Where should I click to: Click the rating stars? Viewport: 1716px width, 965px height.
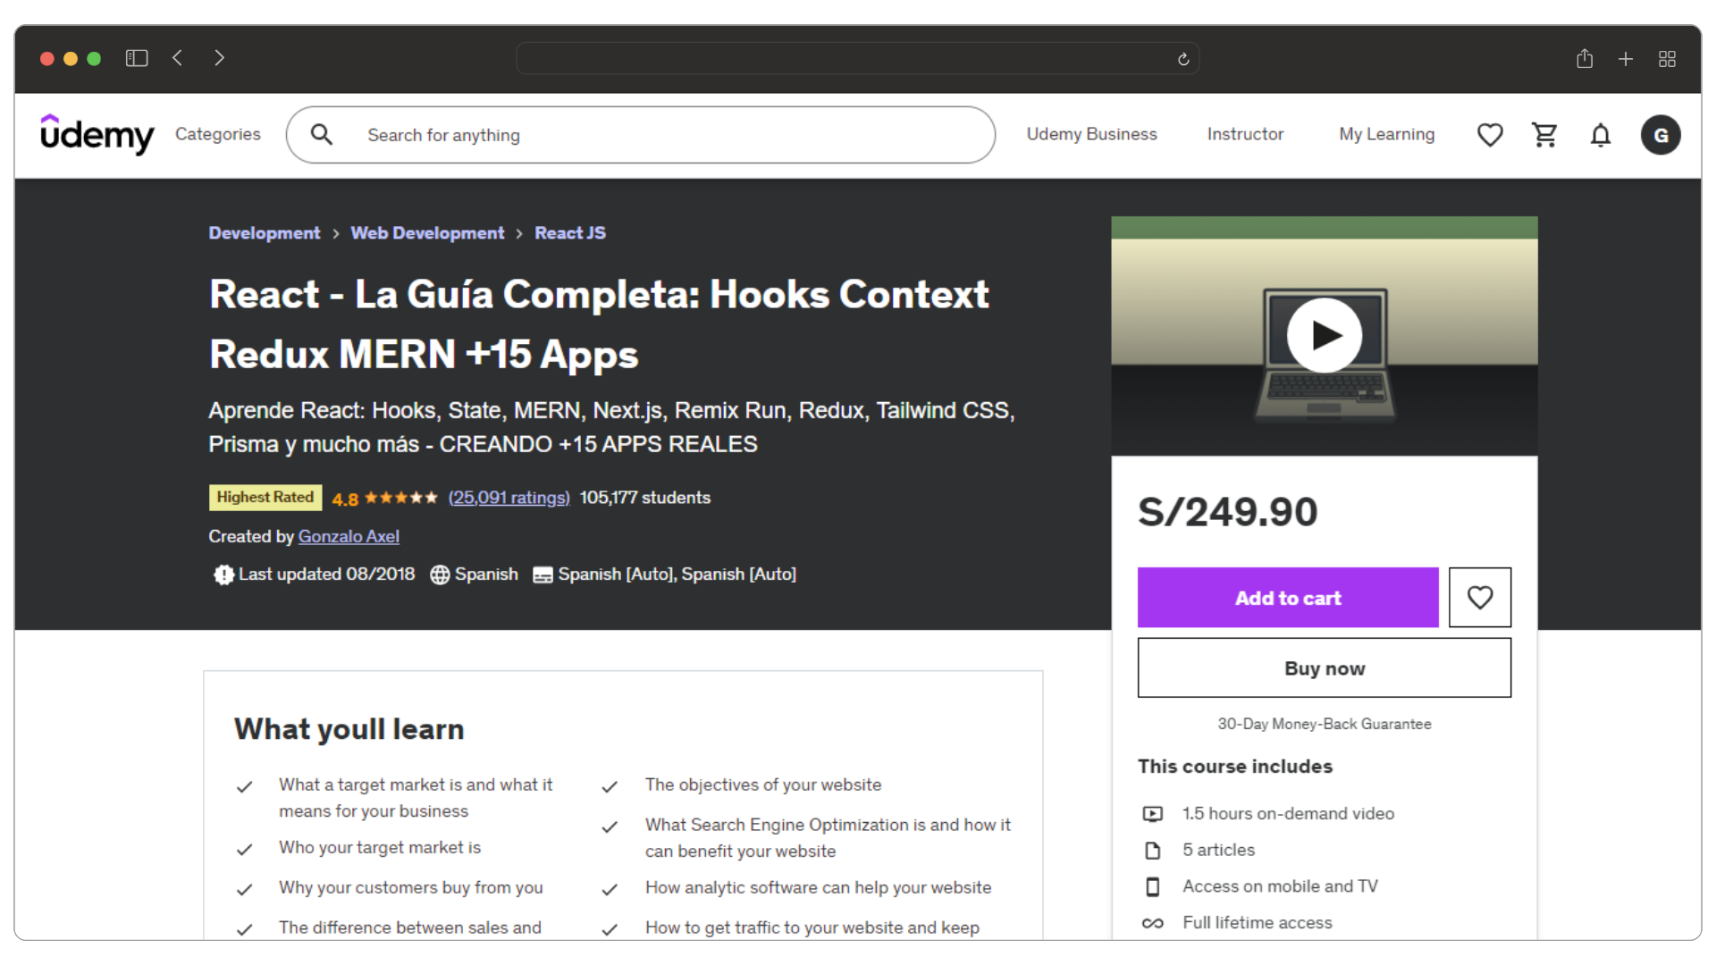[x=400, y=498]
